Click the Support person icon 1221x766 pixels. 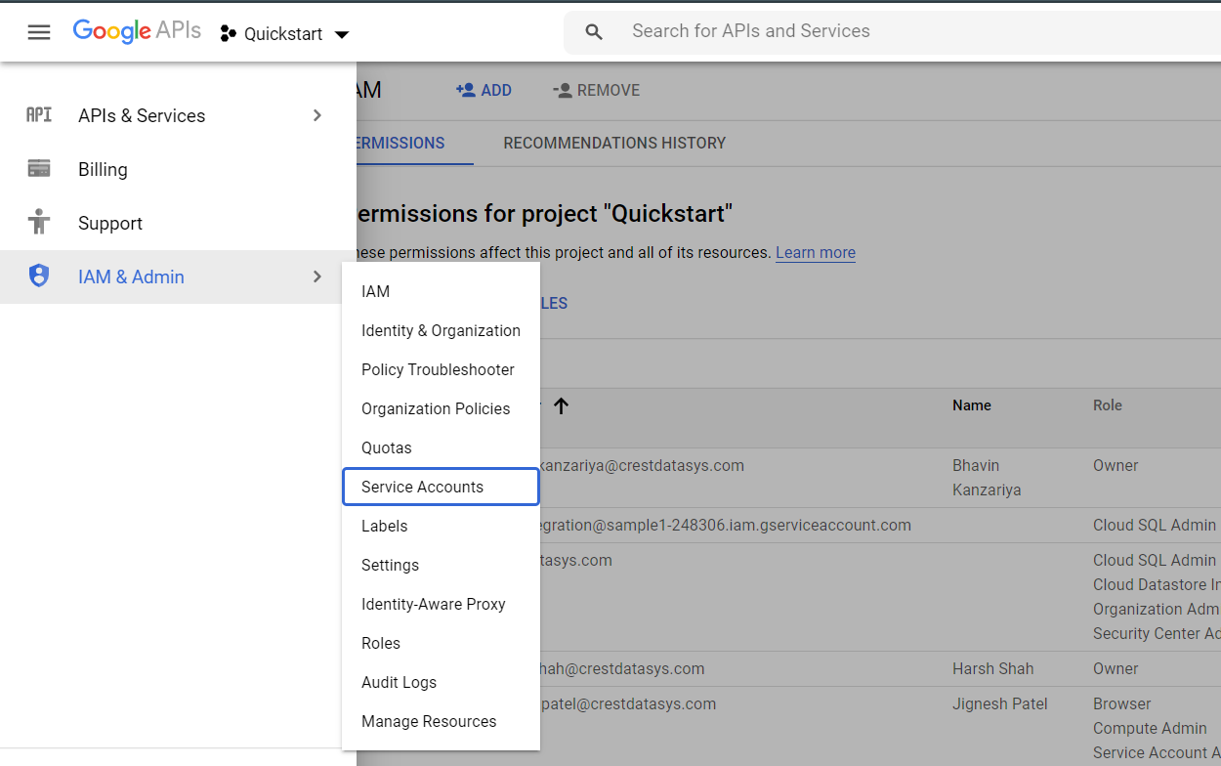[39, 222]
